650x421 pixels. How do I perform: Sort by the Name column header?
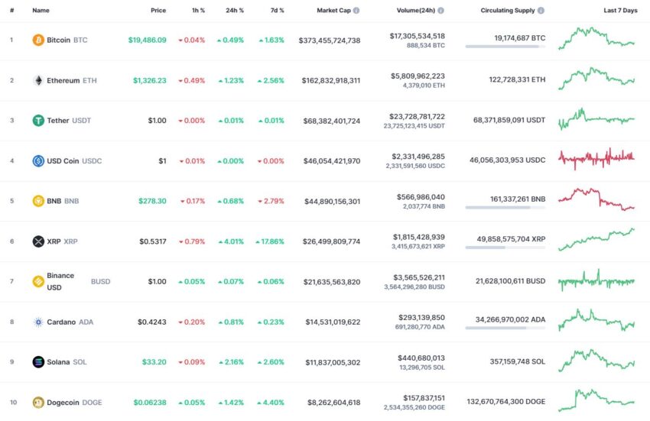click(x=41, y=11)
